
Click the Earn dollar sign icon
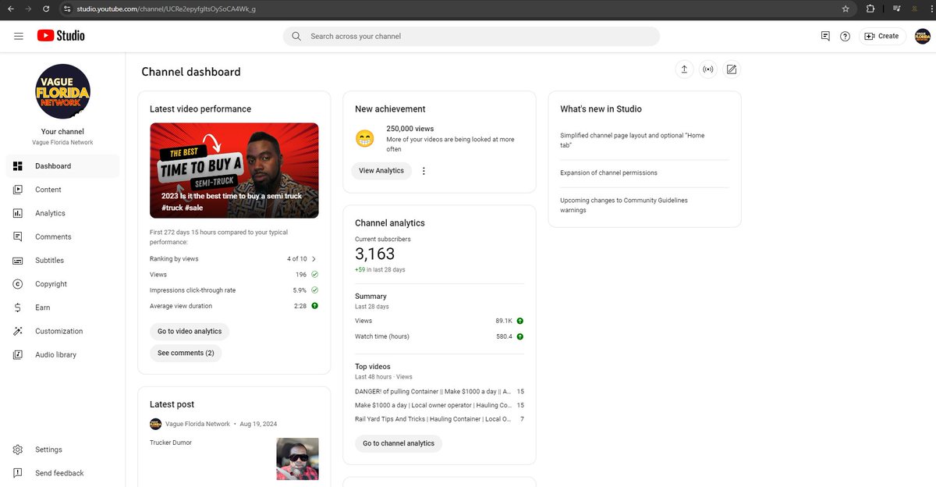click(x=18, y=307)
